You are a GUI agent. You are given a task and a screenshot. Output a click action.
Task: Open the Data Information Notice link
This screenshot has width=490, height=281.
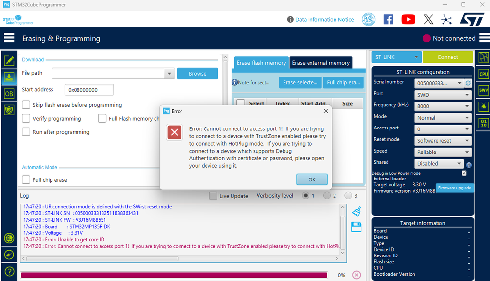pos(324,20)
